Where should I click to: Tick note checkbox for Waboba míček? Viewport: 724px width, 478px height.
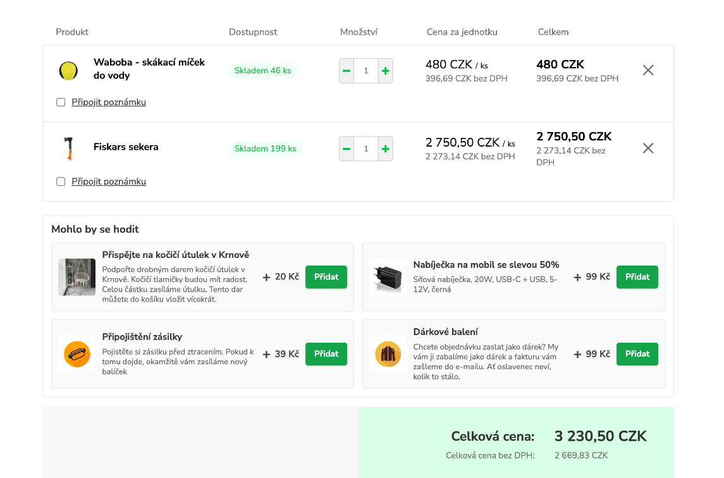61,102
